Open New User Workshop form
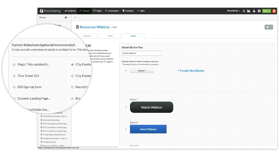The image size is (279, 157). pyautogui.click(x=50, y=120)
